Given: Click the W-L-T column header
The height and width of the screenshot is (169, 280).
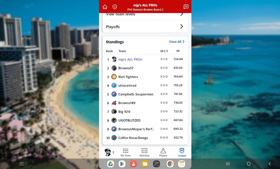Looking at the screenshot, I should [x=164, y=51].
